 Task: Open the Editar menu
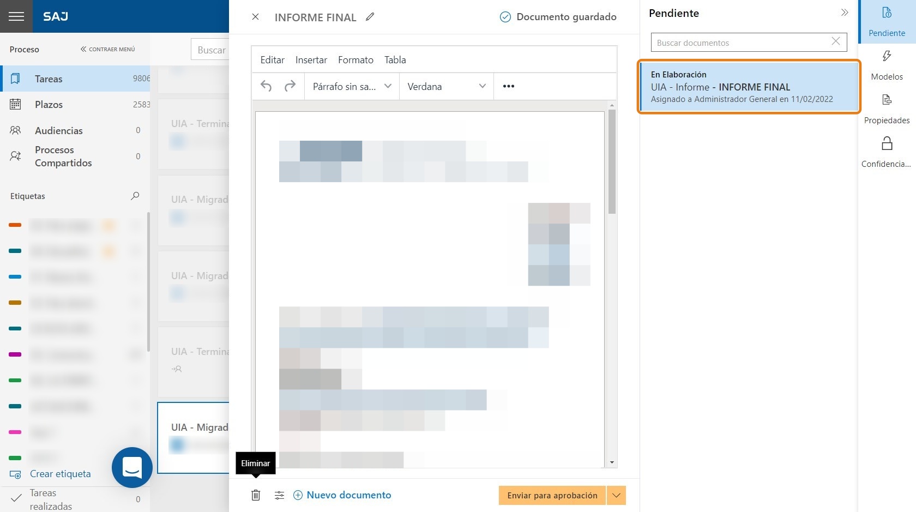pyautogui.click(x=272, y=60)
